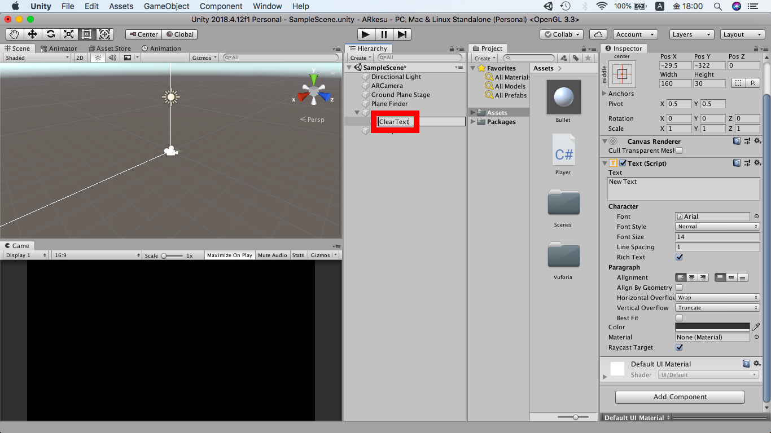Click Add Component button
Screen dimensions: 771x433
click(x=680, y=397)
